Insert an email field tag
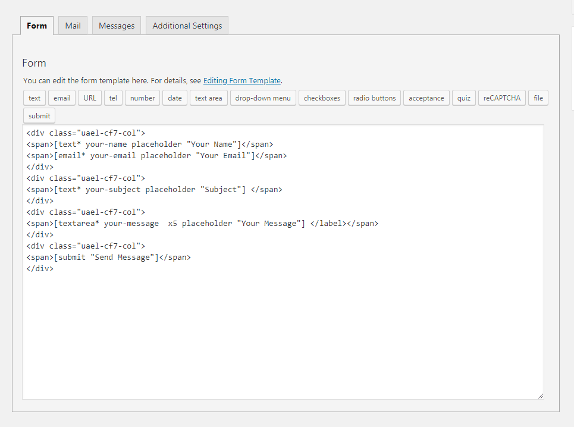Image resolution: width=574 pixels, height=427 pixels. [x=62, y=98]
